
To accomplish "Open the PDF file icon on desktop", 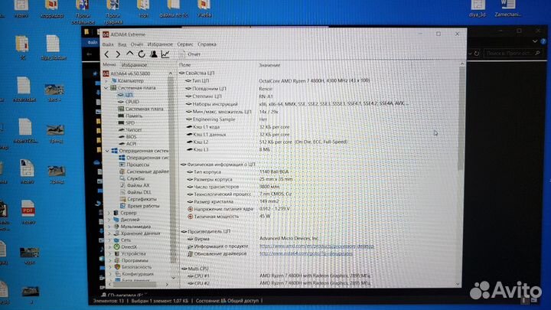I will (x=28, y=212).
